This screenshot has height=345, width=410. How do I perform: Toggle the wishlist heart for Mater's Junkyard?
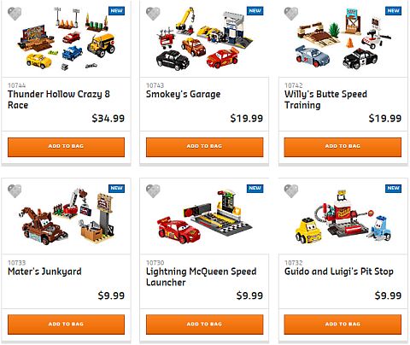[15, 190]
